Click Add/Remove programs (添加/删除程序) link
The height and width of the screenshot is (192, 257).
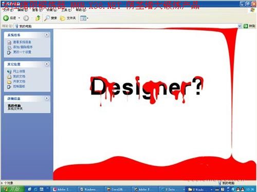(x=23, y=47)
